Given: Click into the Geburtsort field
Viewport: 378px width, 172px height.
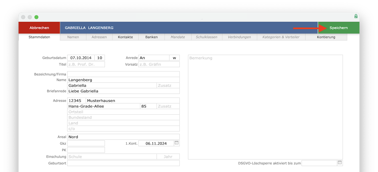Looking at the screenshot, I should coord(123,163).
